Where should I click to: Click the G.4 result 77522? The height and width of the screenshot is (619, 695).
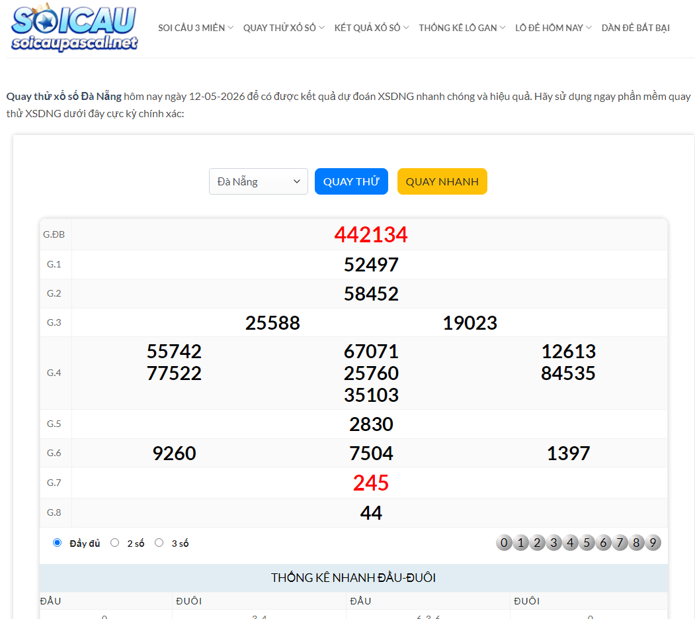tap(174, 373)
